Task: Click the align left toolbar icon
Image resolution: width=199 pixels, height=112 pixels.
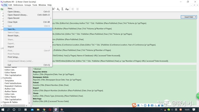Action: coord(73,9)
